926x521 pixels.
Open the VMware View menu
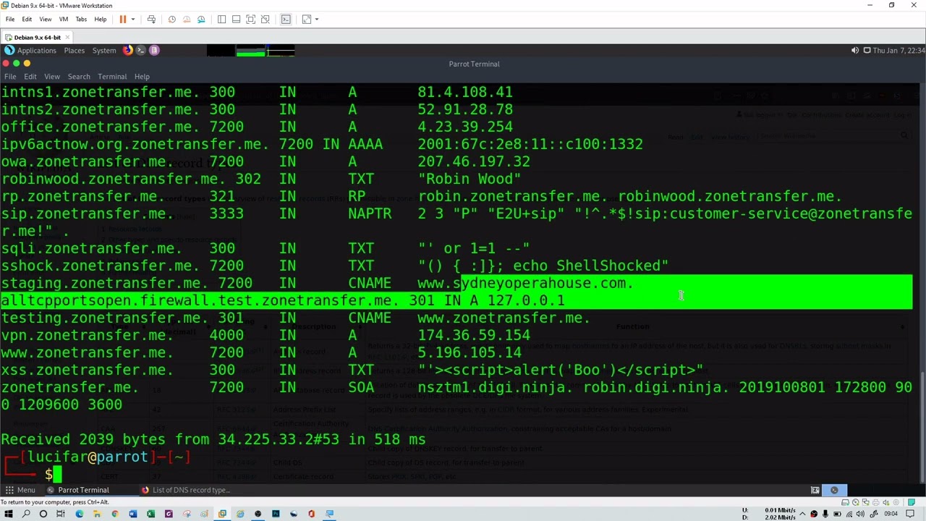(x=45, y=19)
